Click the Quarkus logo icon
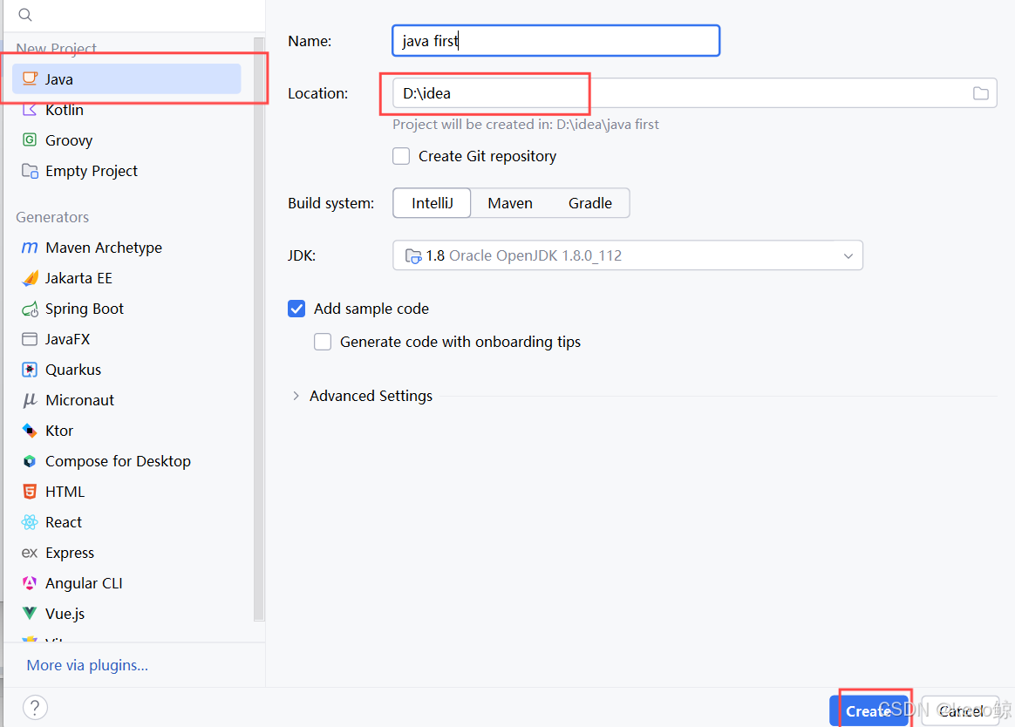The width and height of the screenshot is (1015, 727). tap(30, 370)
